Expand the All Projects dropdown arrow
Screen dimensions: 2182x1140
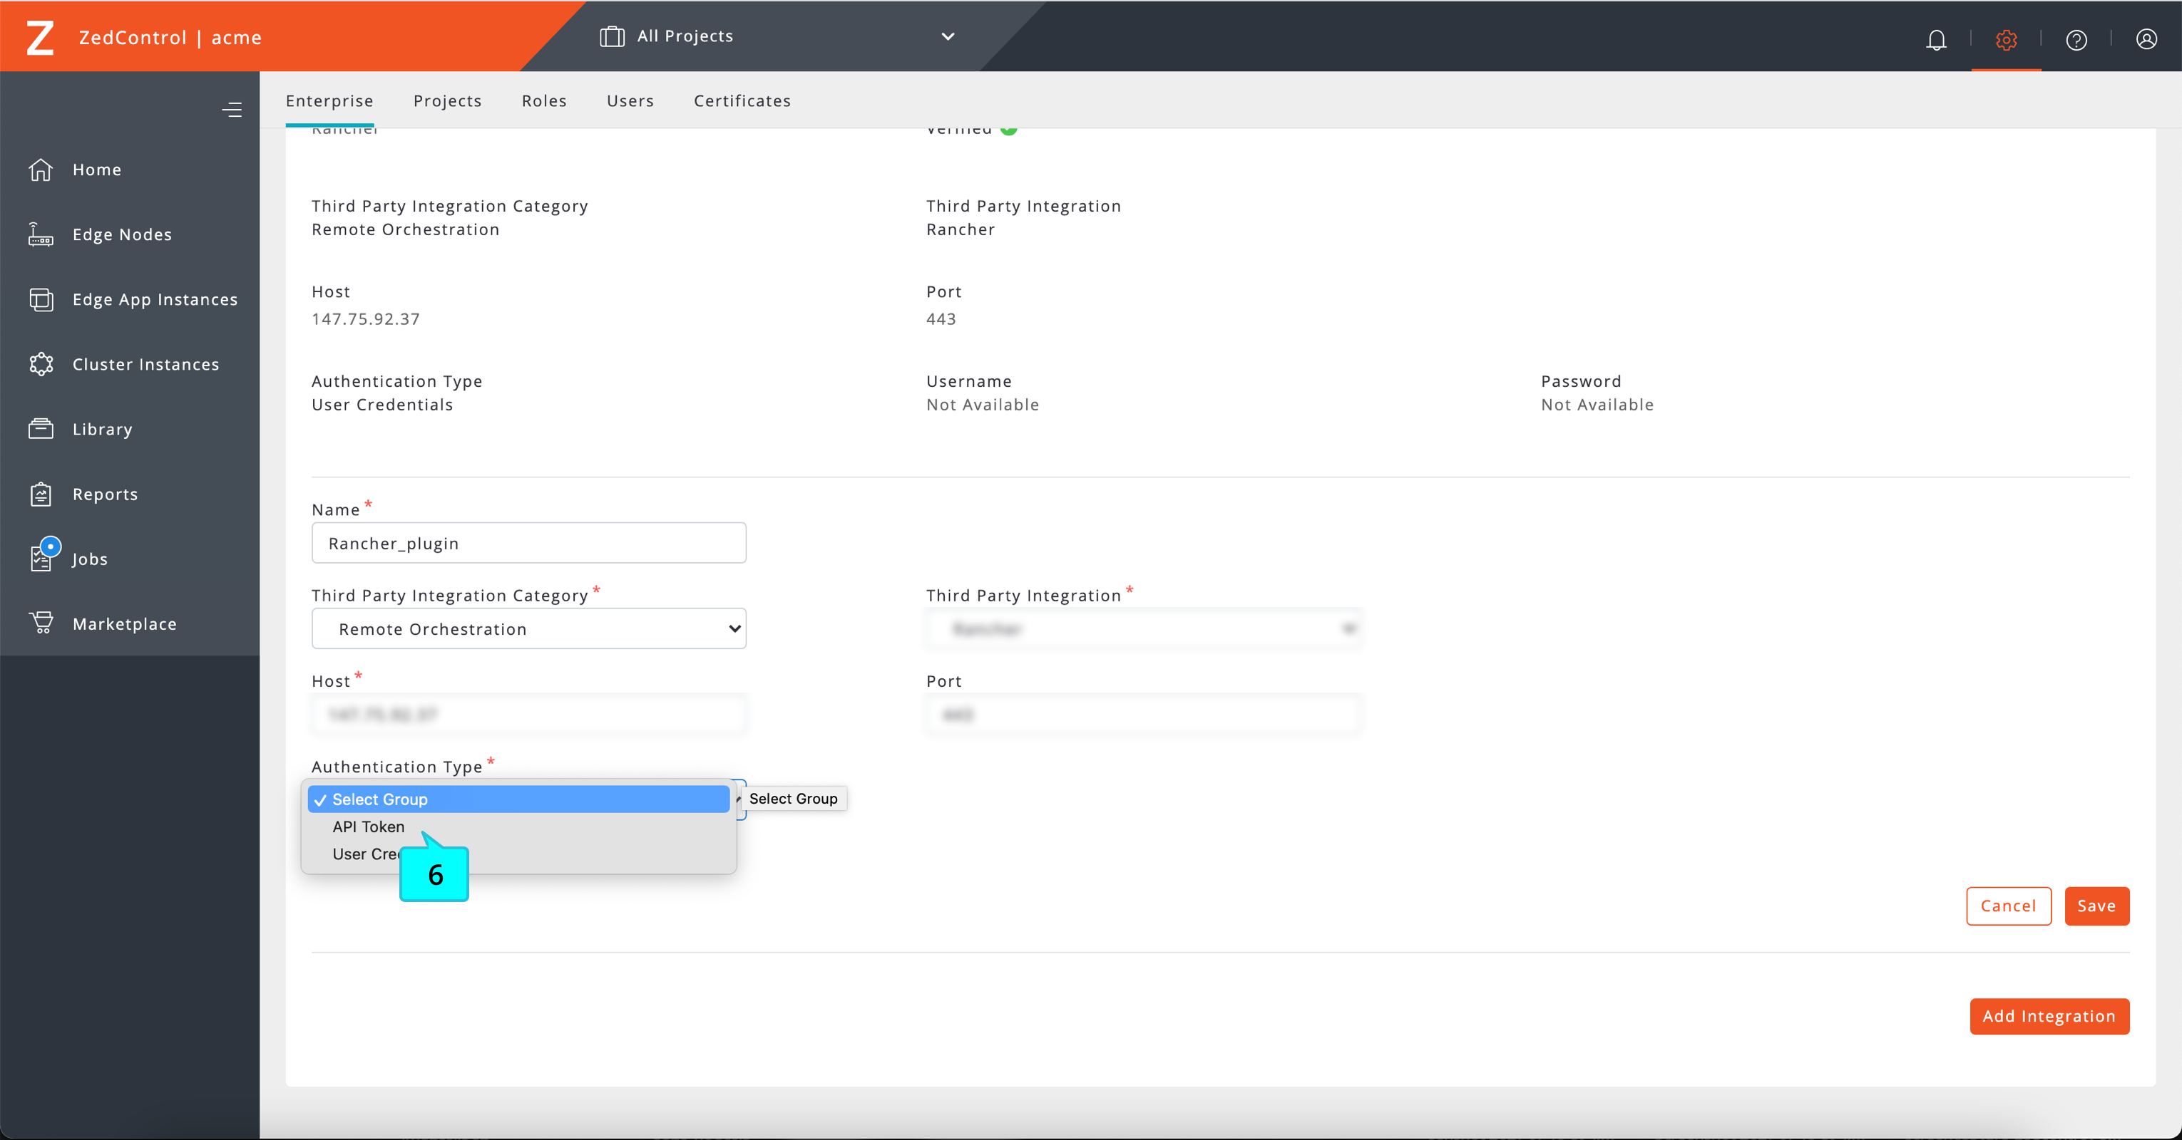click(x=948, y=36)
